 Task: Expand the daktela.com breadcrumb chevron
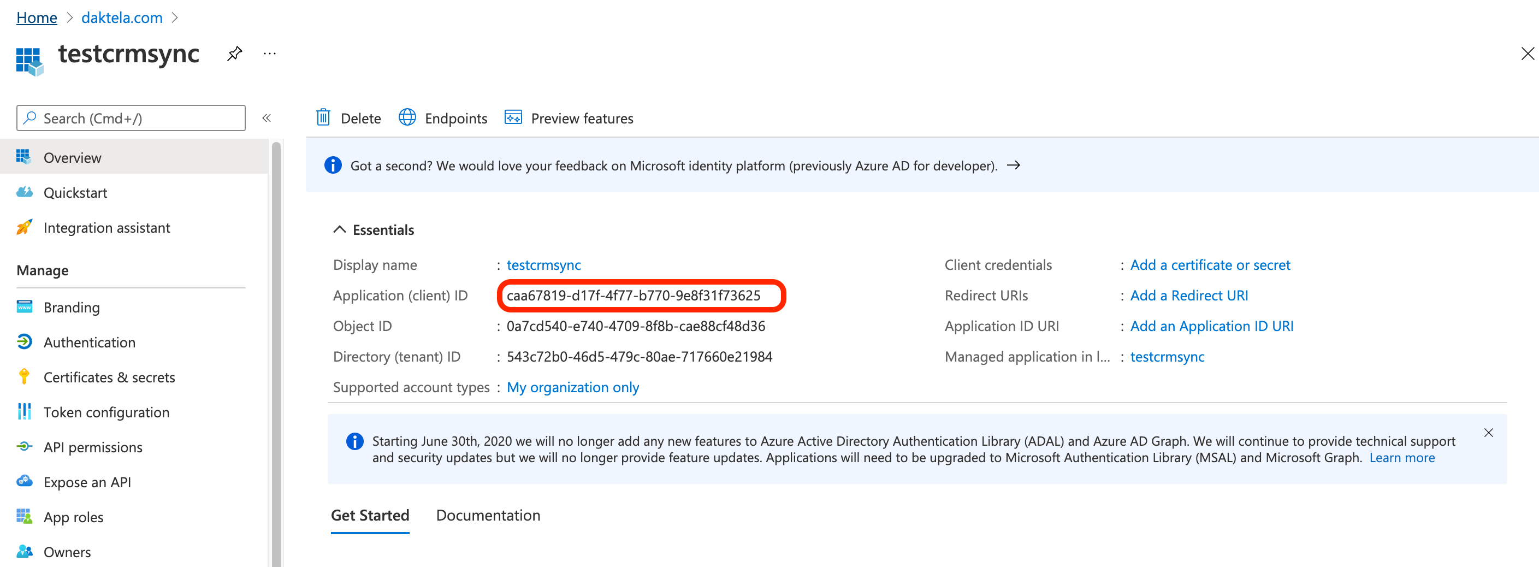click(x=175, y=17)
